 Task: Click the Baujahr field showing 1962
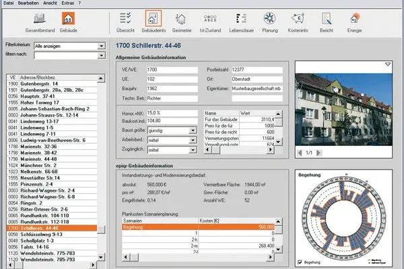(x=172, y=89)
